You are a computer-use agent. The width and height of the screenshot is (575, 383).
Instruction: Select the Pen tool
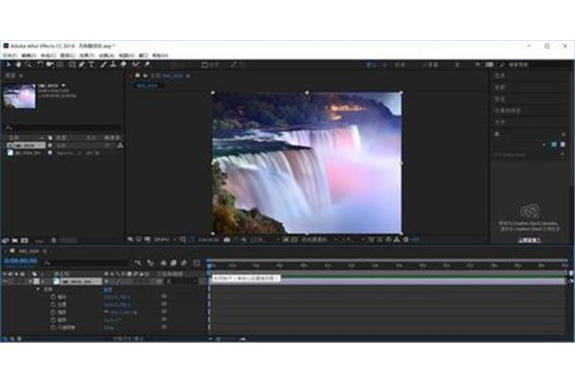pyautogui.click(x=82, y=64)
